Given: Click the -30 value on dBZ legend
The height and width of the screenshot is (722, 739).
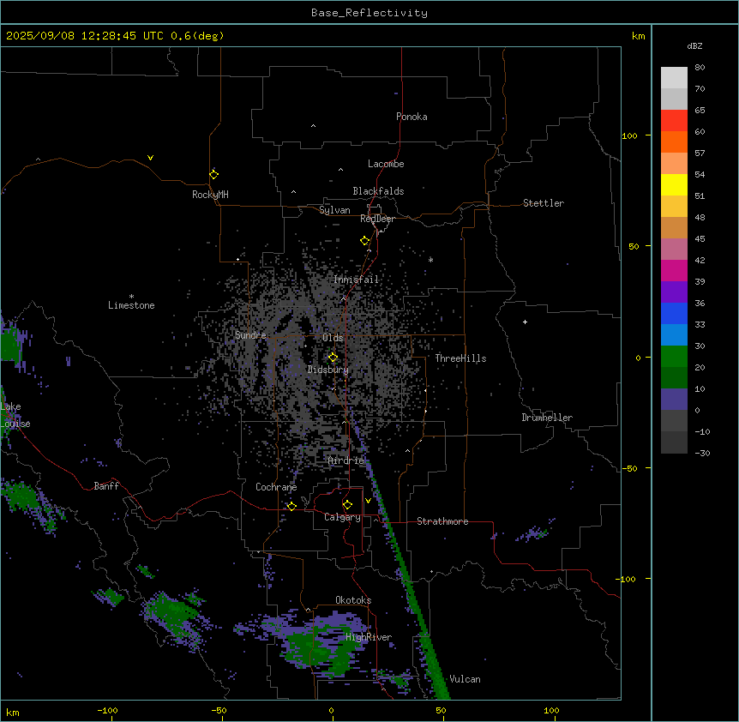Looking at the screenshot, I should tap(702, 454).
